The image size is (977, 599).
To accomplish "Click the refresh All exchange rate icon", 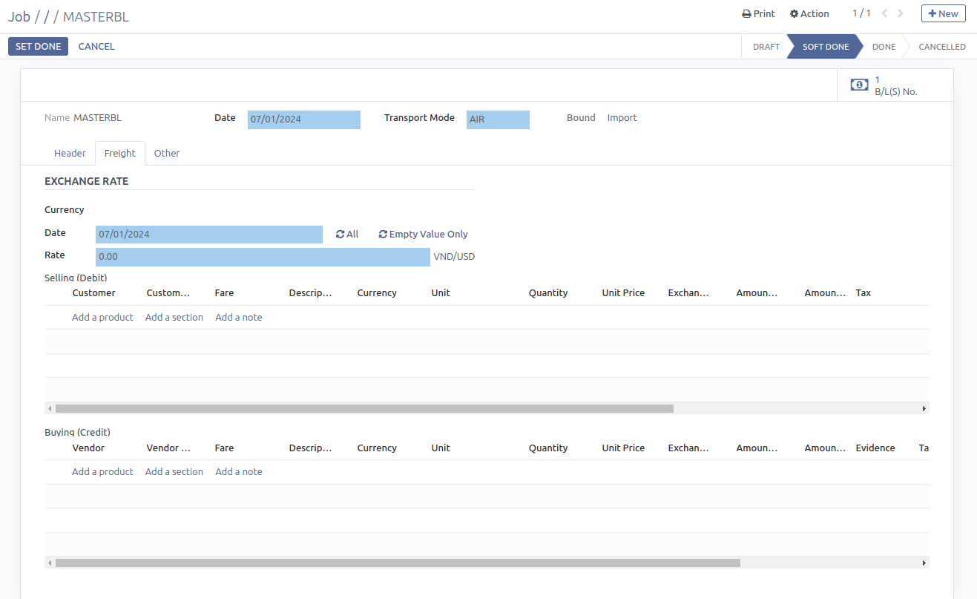I will pos(341,235).
